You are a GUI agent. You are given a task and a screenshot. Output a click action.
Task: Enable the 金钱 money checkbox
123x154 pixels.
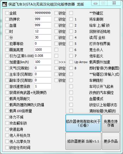pyautogui.click(x=7, y=13)
